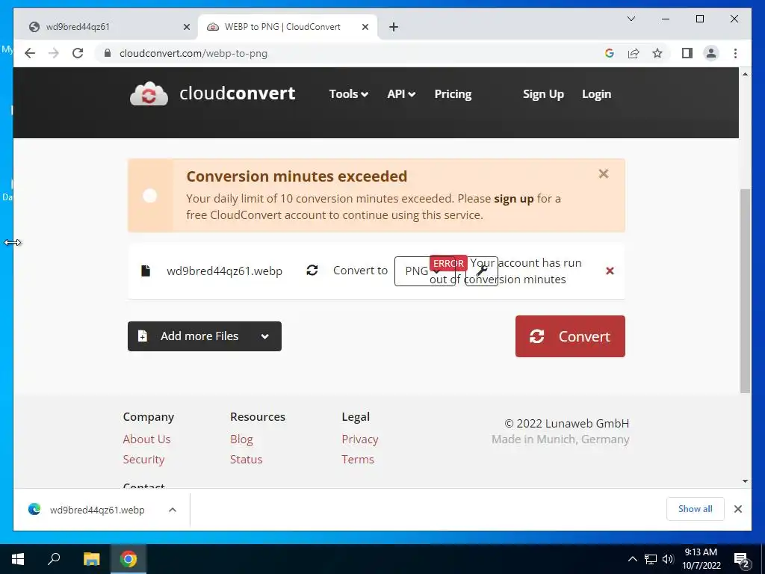765x574 pixels.
Task: Open a new browser tab
Action: [x=394, y=27]
